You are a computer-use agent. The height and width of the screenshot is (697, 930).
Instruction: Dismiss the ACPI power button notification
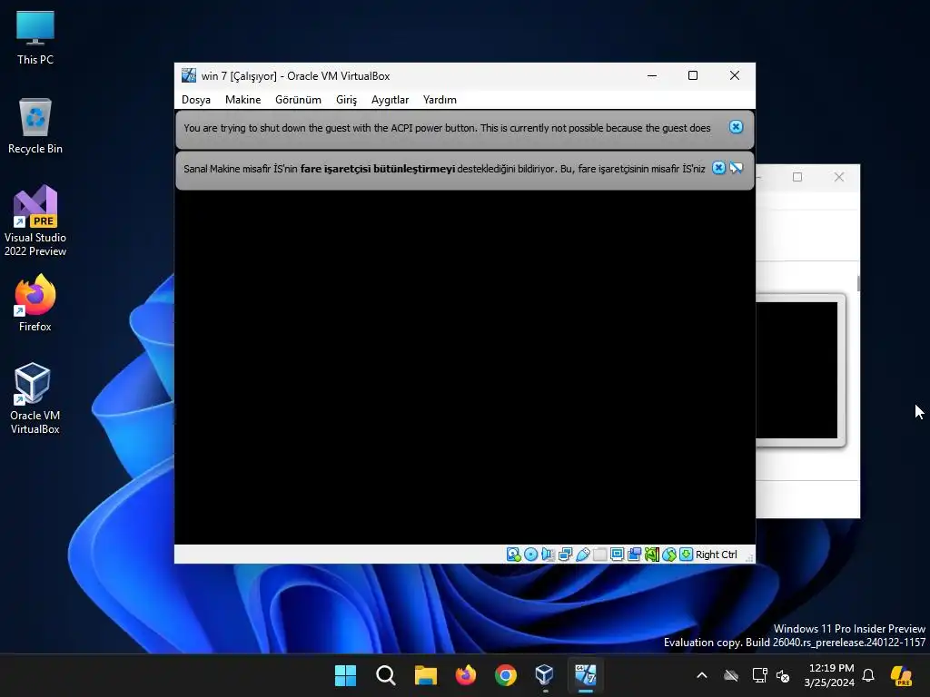(736, 127)
